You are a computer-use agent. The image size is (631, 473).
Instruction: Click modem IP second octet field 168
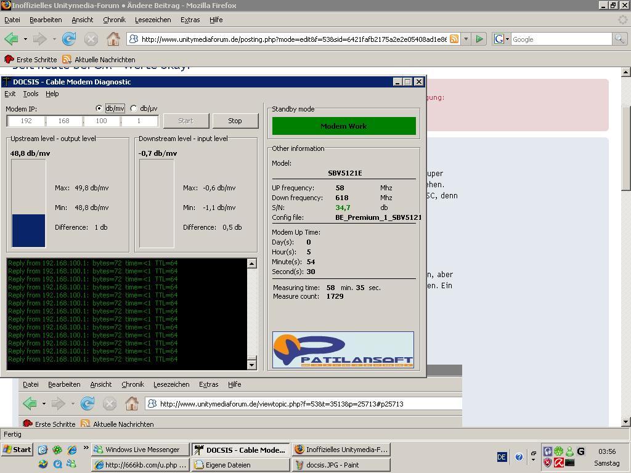pyautogui.click(x=64, y=121)
